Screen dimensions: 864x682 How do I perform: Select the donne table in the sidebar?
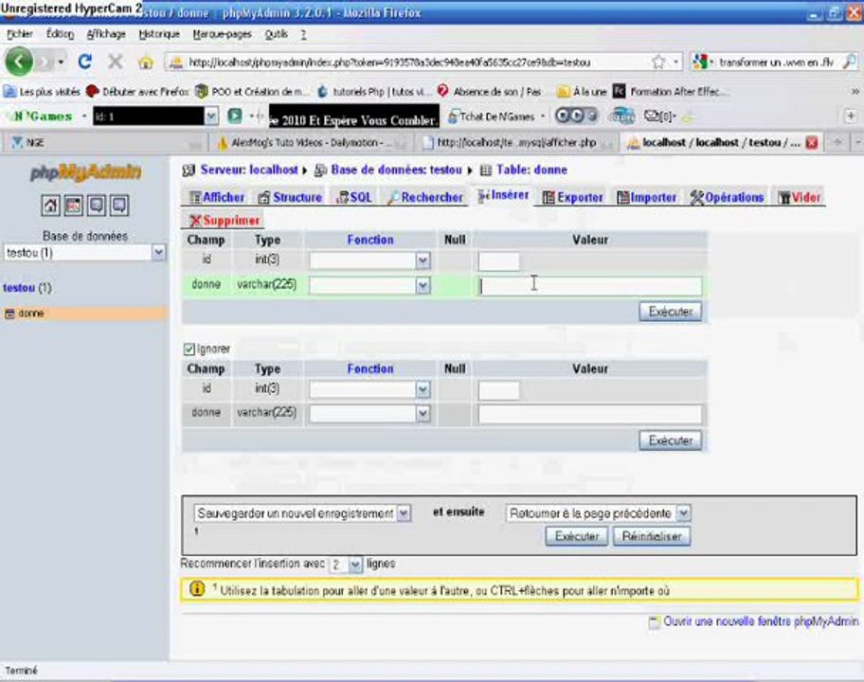tap(31, 314)
